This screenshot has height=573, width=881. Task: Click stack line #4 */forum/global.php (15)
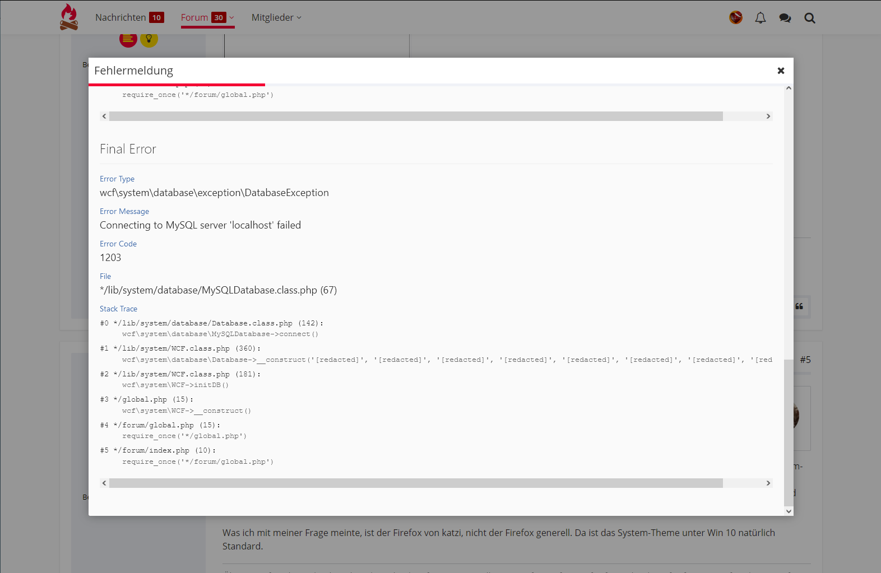point(160,425)
